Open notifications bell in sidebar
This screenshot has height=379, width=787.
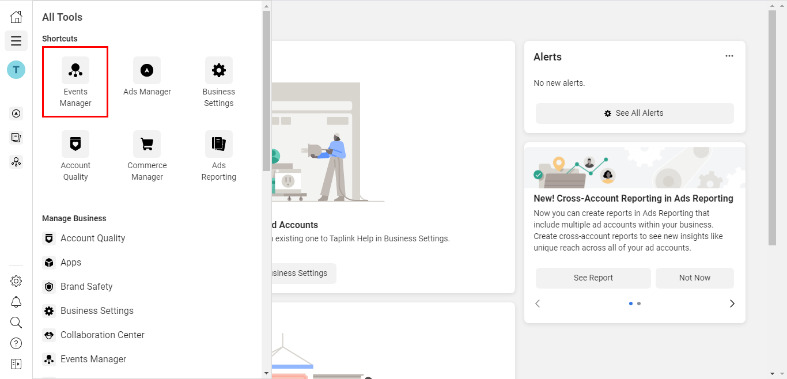[16, 302]
